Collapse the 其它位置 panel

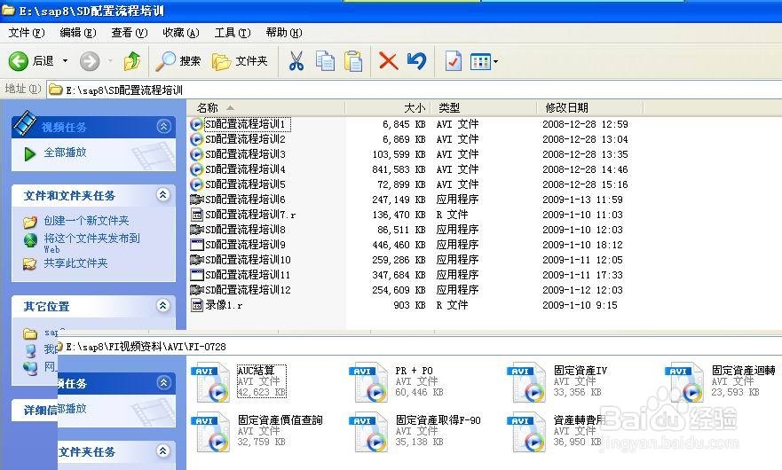coord(163,306)
